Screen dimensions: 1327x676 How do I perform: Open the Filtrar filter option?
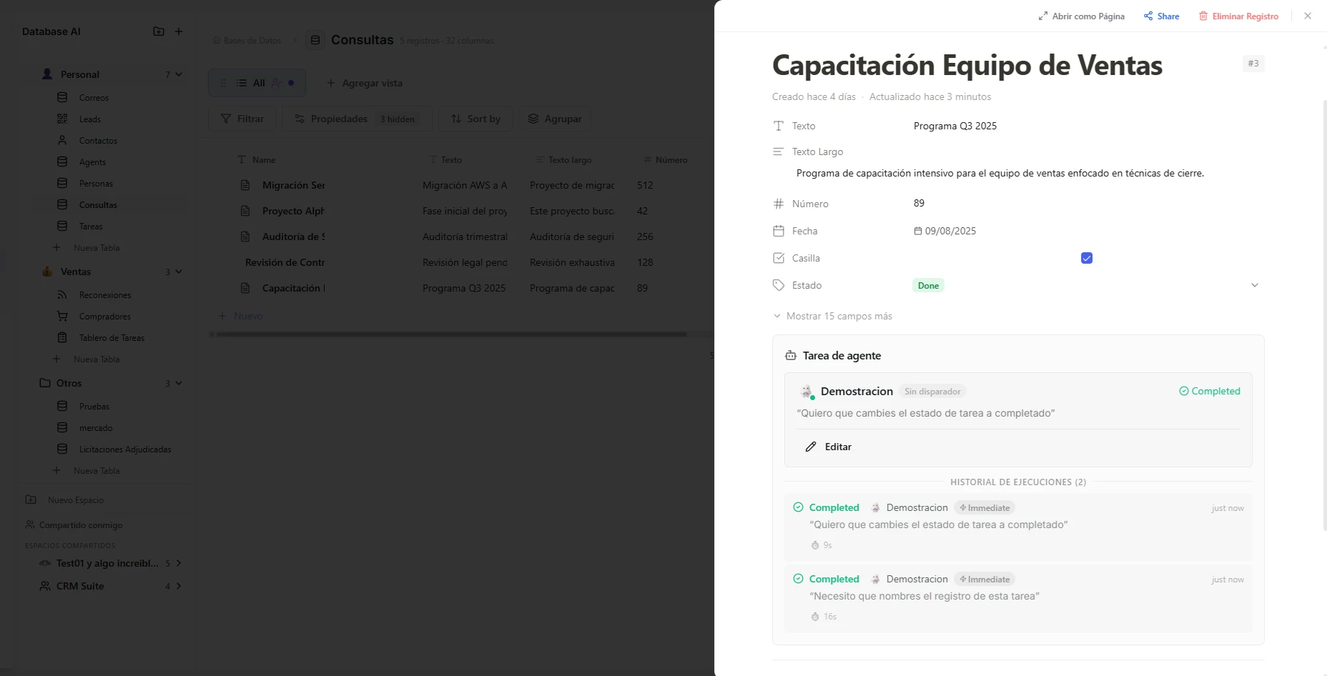point(242,119)
